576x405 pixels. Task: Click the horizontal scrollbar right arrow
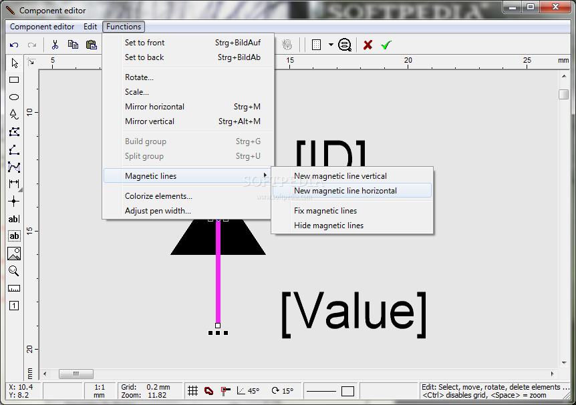[552, 374]
